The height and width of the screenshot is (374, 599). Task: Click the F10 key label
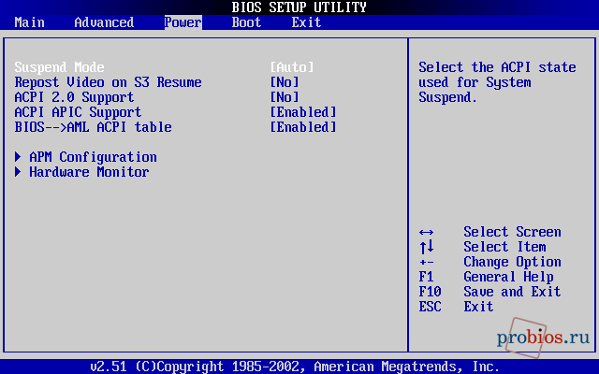point(431,292)
